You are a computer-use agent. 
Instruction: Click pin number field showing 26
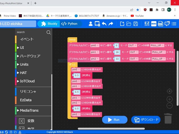click(x=117, y=52)
